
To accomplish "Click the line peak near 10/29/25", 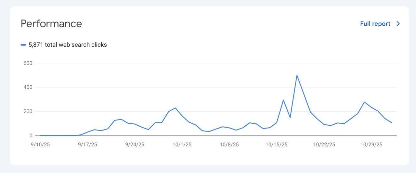I will pyautogui.click(x=364, y=102).
